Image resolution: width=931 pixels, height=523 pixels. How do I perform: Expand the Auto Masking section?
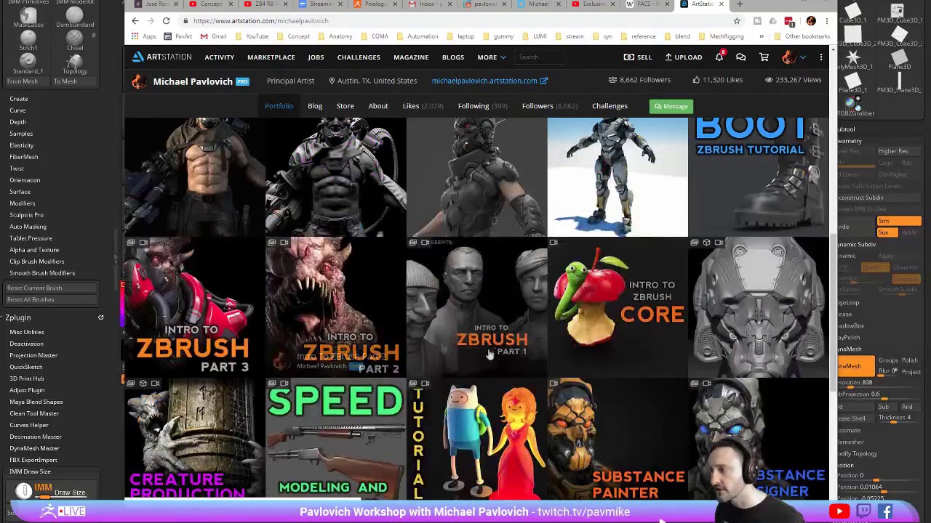(x=28, y=227)
